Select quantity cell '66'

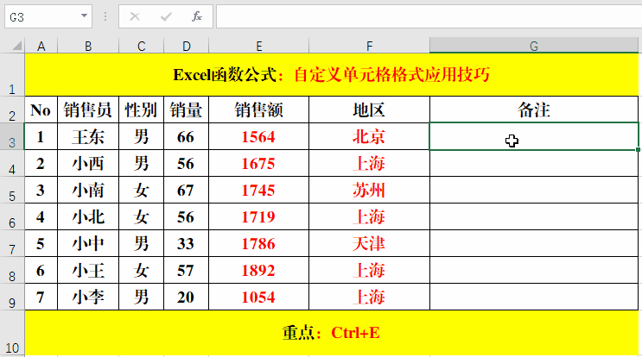point(187,136)
